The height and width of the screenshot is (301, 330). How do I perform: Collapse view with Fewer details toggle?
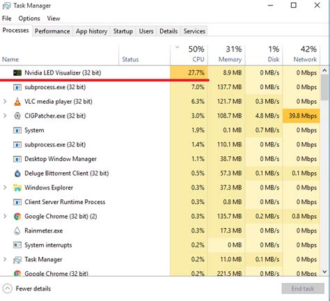(27, 288)
